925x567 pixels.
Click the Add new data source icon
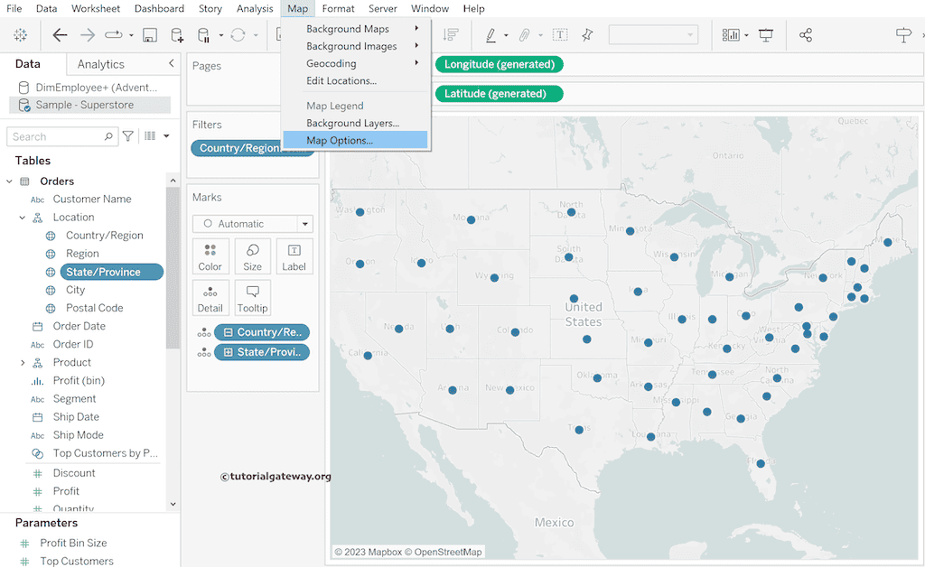[x=177, y=35]
